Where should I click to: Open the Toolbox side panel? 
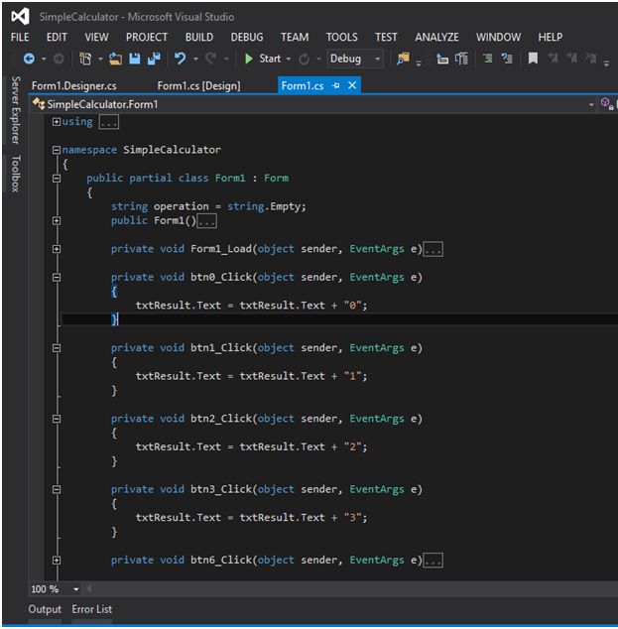(16, 173)
